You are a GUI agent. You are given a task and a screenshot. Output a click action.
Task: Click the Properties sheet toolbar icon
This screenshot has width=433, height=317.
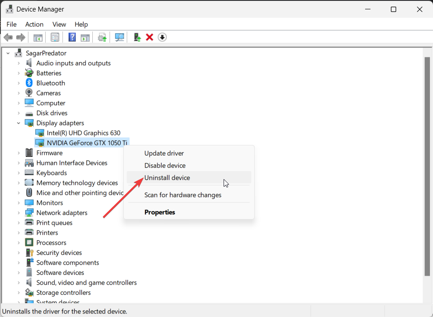[x=55, y=37]
